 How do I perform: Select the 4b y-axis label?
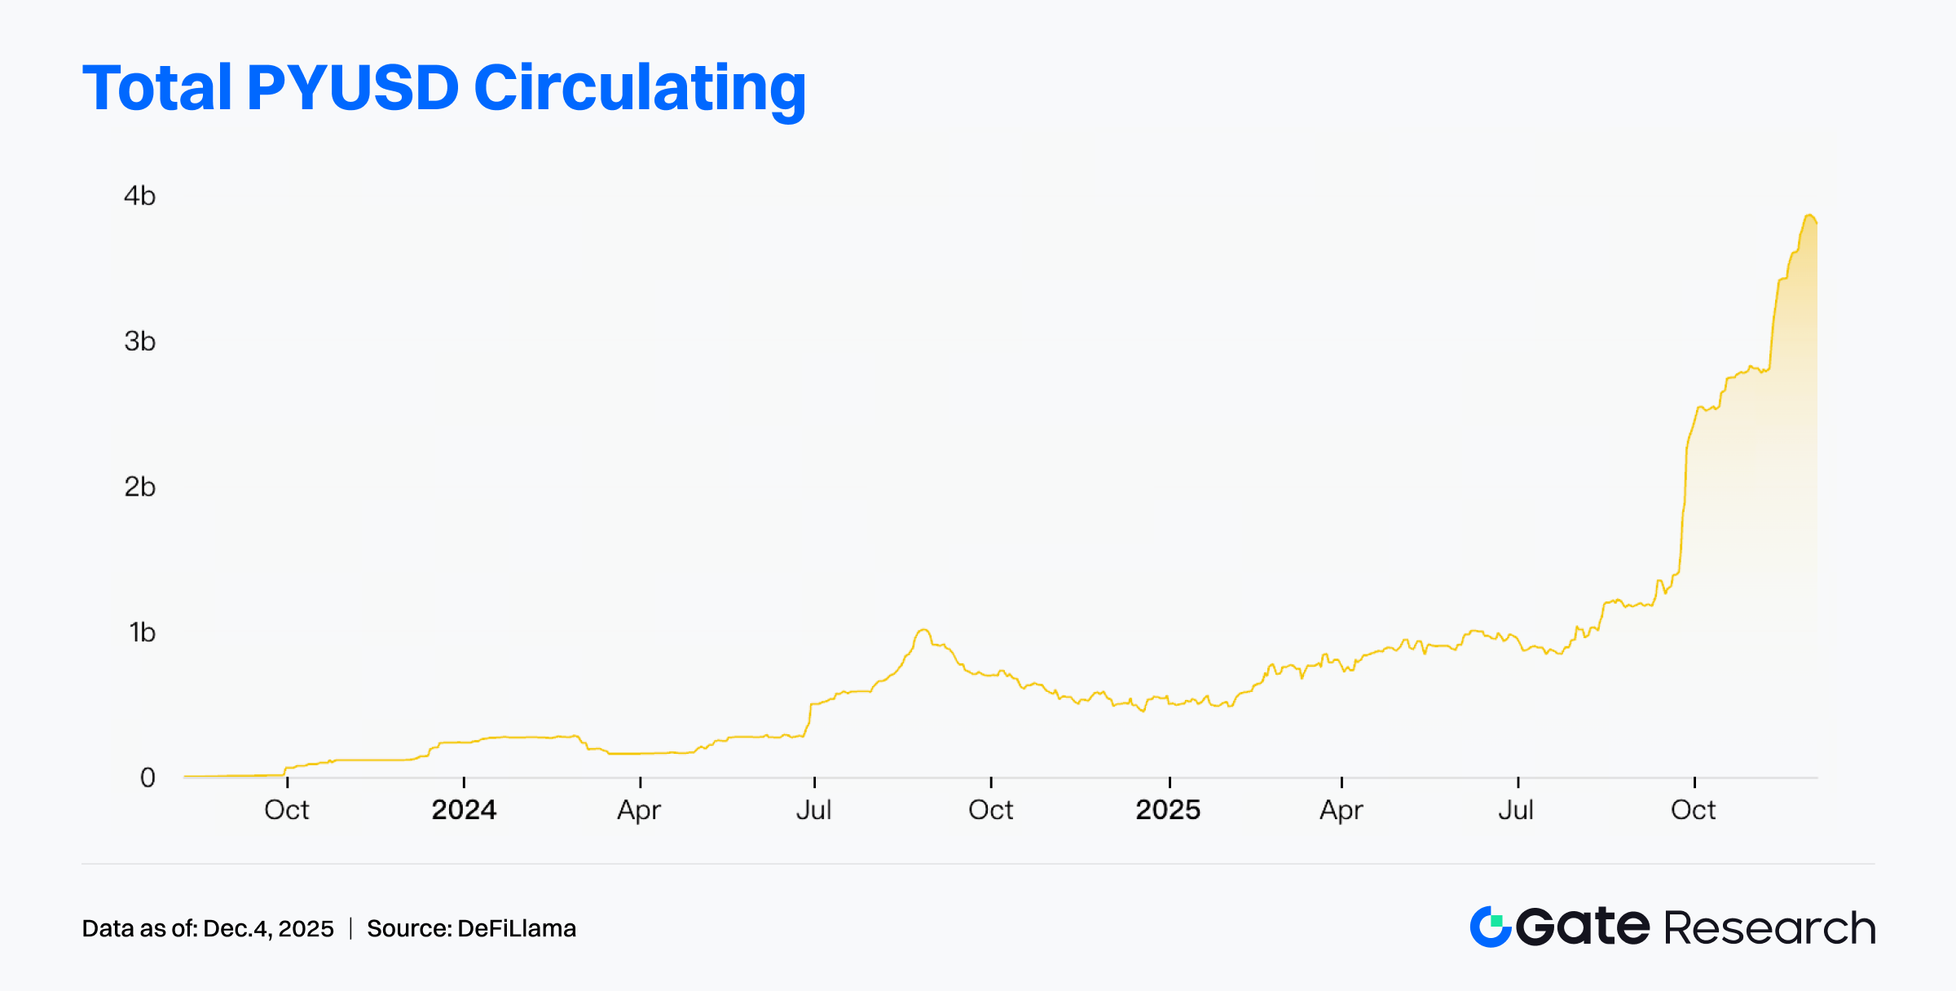point(139,196)
